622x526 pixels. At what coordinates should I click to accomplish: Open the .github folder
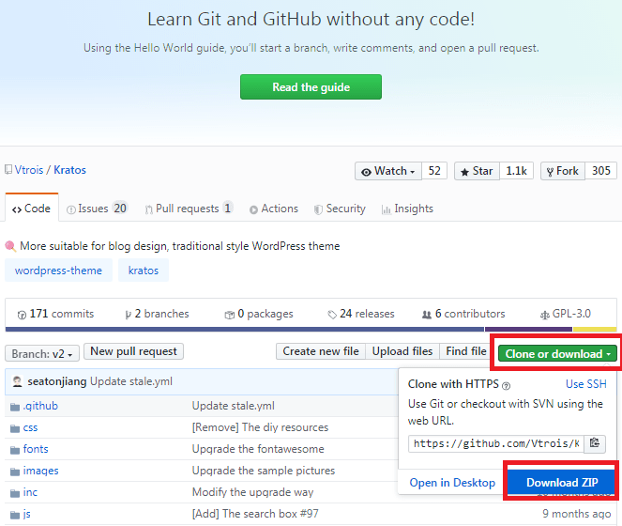40,406
